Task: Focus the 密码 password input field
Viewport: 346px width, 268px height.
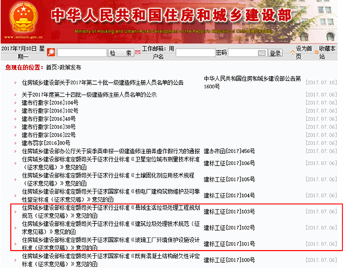Action: pos(247,53)
